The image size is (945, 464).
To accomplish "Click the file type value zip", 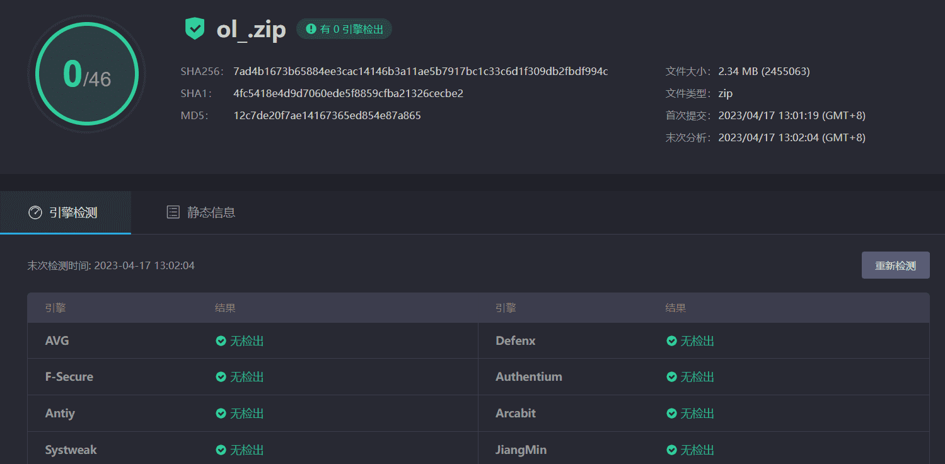I will [x=726, y=93].
